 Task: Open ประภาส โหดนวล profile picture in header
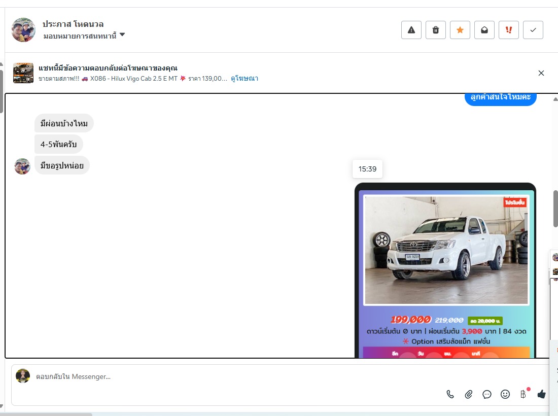[23, 30]
